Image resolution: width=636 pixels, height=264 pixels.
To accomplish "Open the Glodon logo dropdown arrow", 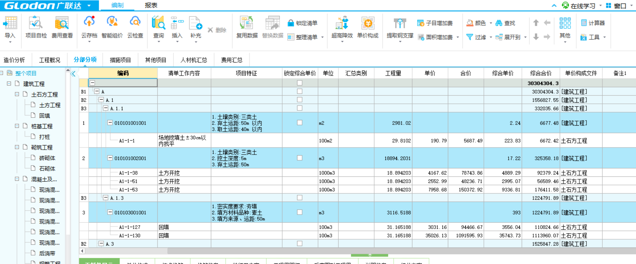I will pos(89,6).
